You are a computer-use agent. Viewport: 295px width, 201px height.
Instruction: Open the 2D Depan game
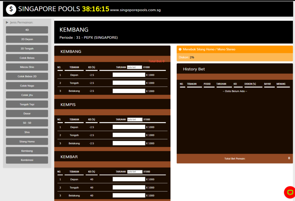point(27,39)
